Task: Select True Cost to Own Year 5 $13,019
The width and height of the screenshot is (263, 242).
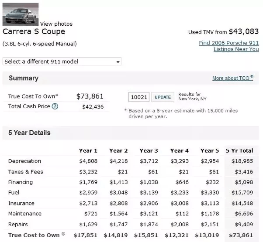Action: tap(207, 235)
